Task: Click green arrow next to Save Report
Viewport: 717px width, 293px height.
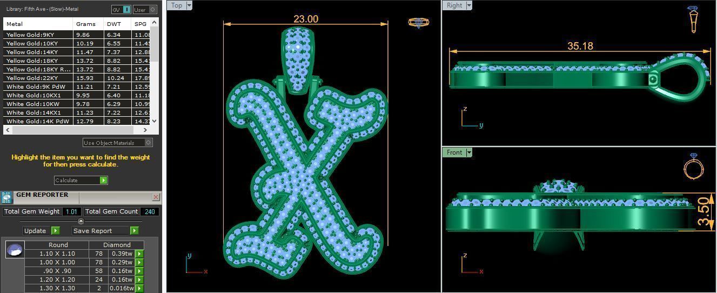Action: pos(134,230)
